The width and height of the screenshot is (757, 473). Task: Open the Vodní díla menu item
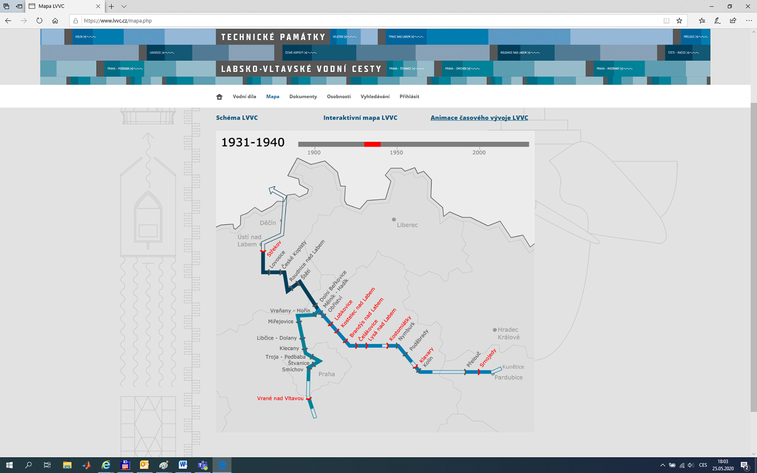(244, 97)
